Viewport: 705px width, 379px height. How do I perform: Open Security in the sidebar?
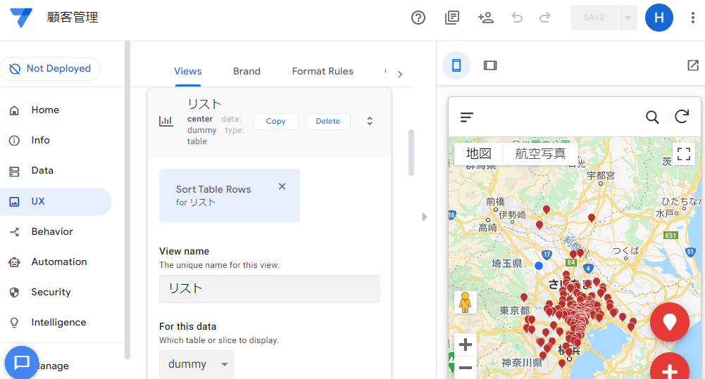[x=56, y=293]
